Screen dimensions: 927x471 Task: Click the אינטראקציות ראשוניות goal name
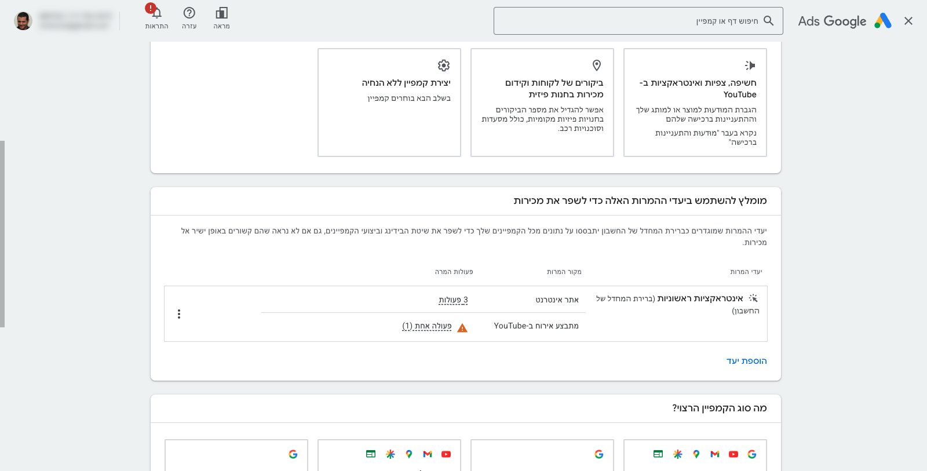click(700, 298)
